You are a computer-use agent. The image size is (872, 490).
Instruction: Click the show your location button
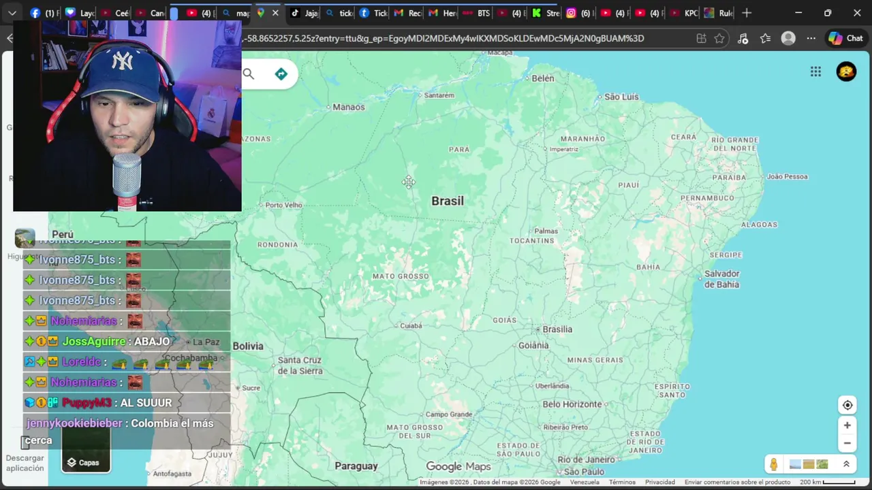click(847, 405)
